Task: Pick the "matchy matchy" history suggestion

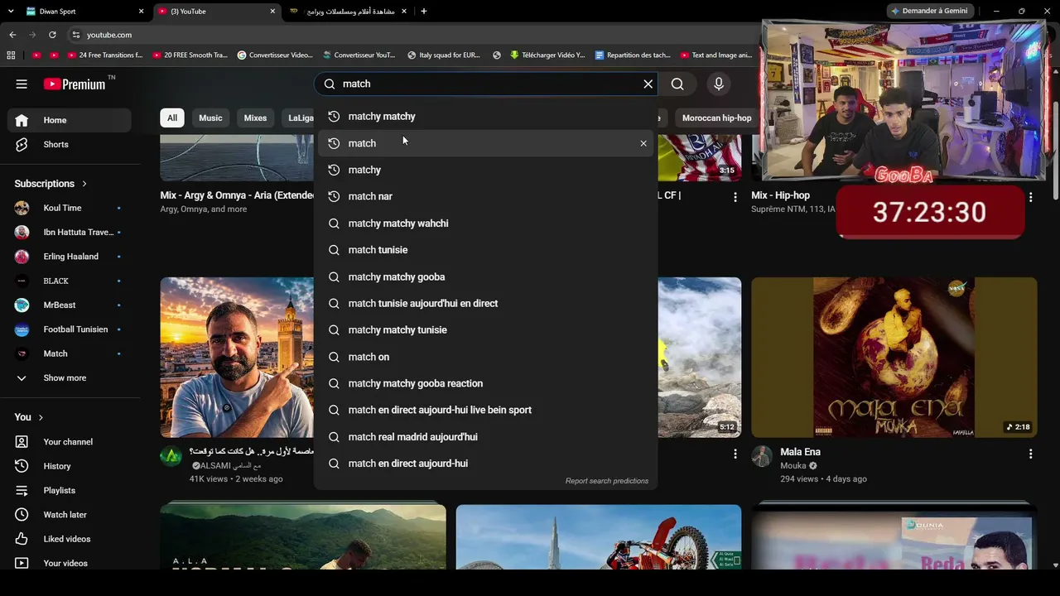Action: pyautogui.click(x=488, y=117)
